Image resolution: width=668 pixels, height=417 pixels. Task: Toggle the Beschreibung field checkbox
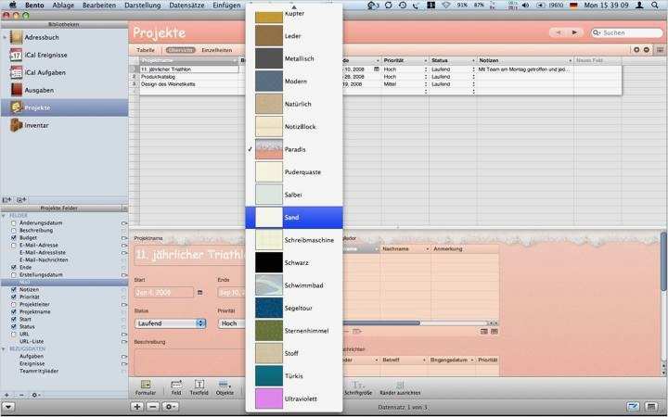pos(14,230)
